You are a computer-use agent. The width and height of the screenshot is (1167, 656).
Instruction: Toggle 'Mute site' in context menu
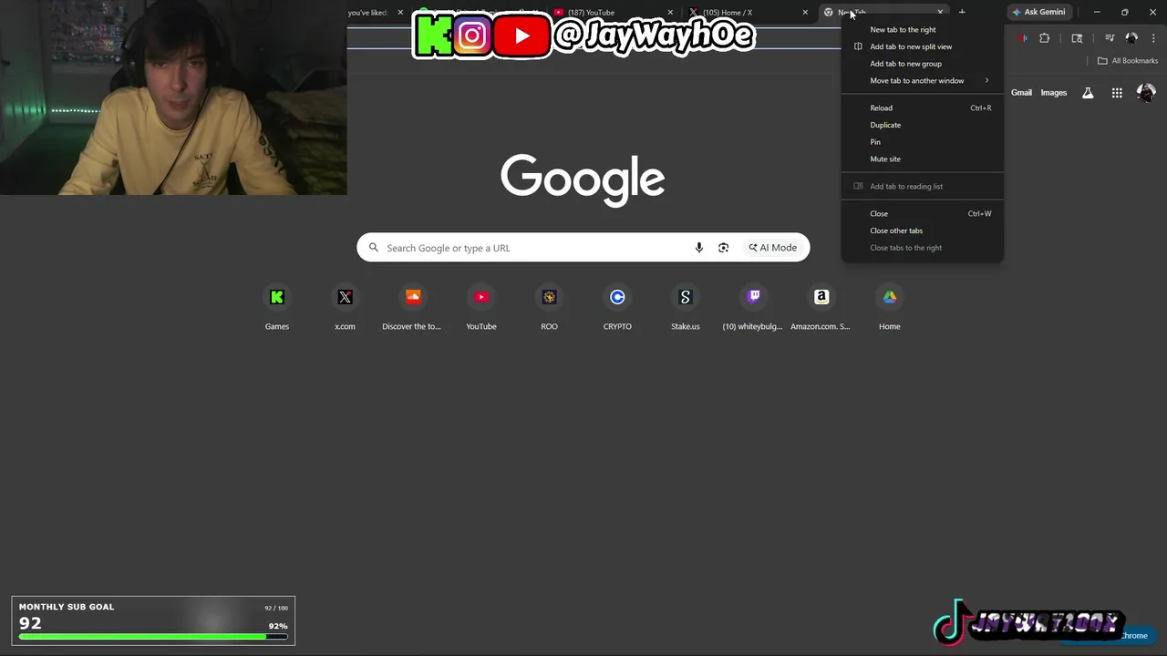point(922,159)
